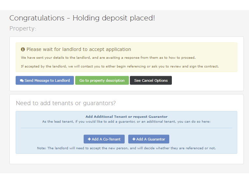Click the Congratulations Holding deposit placed heading
Viewport: 249px width, 183px height.
[x=82, y=18]
